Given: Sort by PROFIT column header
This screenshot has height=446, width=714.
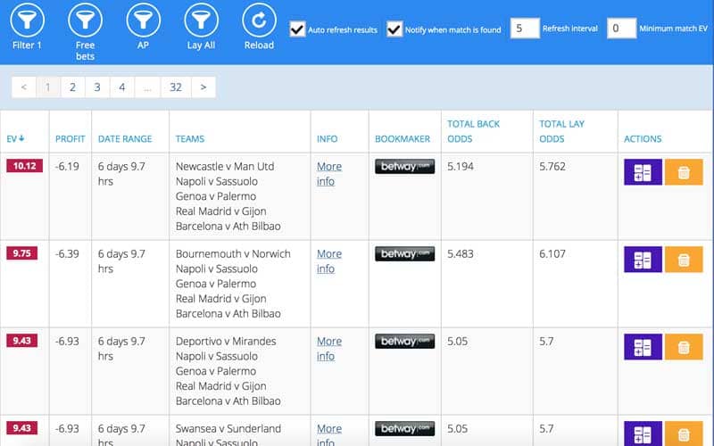Looking at the screenshot, I should pos(71,139).
